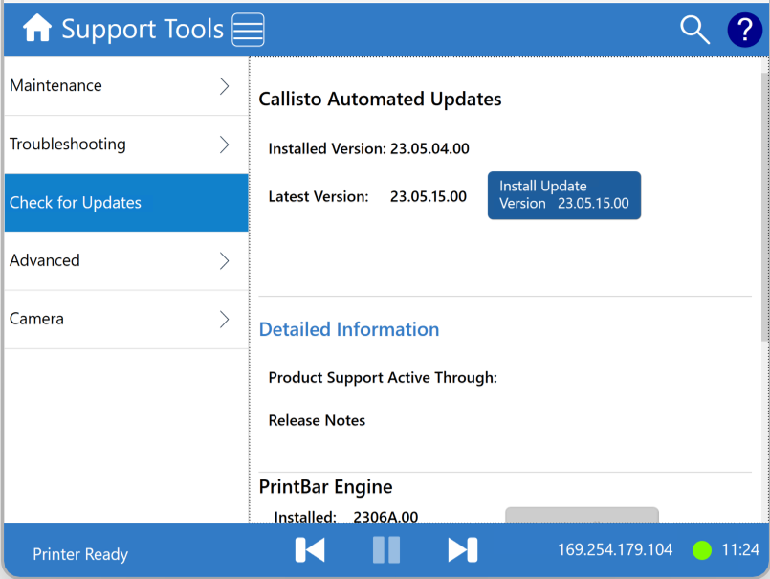The image size is (770, 579).
Task: Select Check for Updates menu item
Action: click(125, 203)
